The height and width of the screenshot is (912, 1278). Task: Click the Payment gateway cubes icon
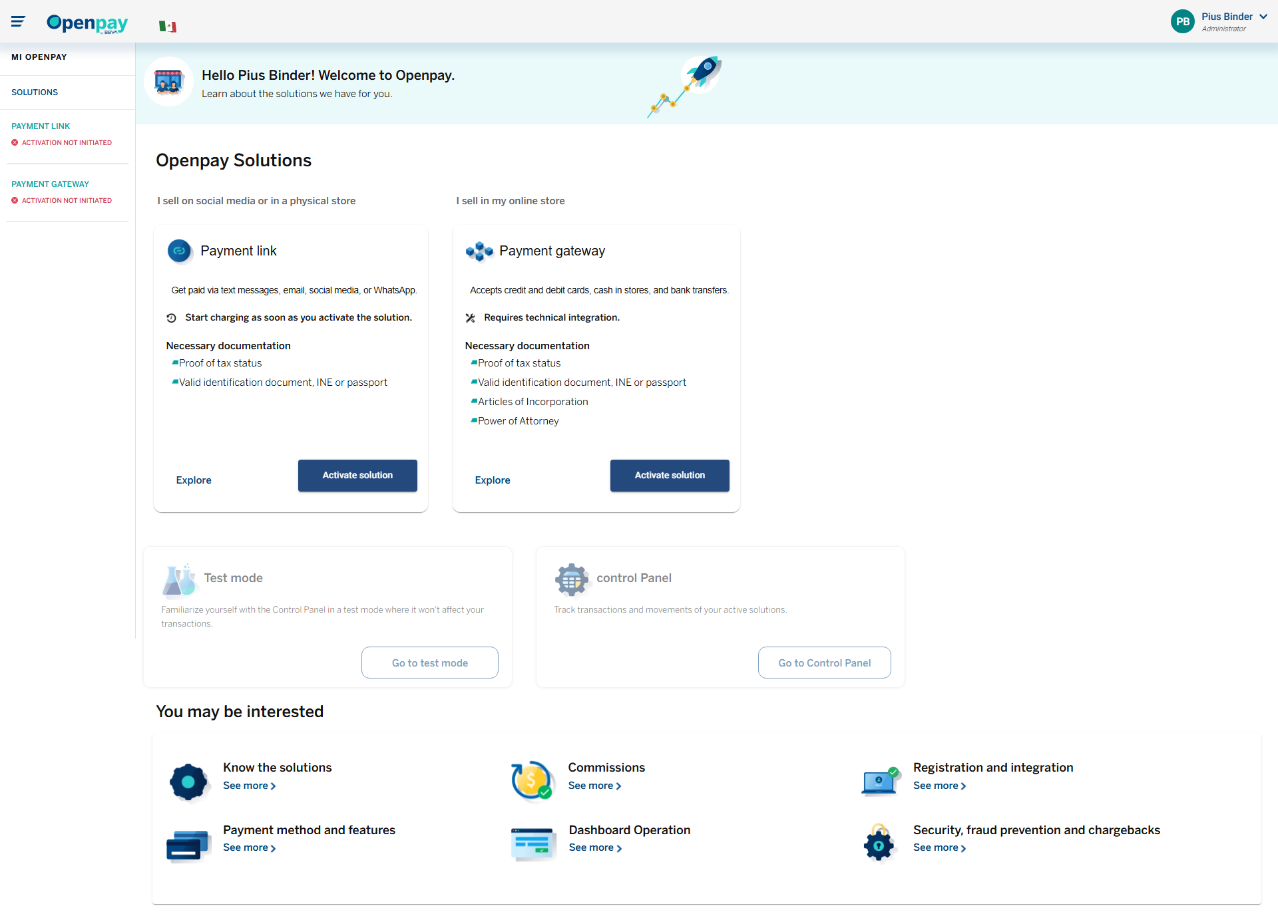pyautogui.click(x=479, y=251)
